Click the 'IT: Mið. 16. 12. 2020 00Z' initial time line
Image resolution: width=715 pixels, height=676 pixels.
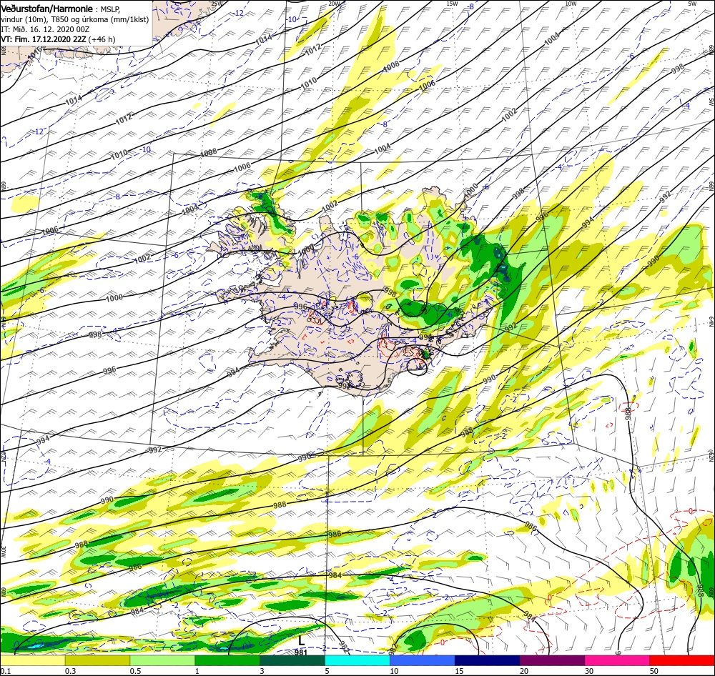44,29
